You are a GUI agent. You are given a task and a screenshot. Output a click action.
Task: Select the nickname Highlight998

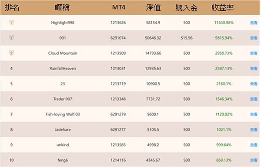(x=63, y=23)
